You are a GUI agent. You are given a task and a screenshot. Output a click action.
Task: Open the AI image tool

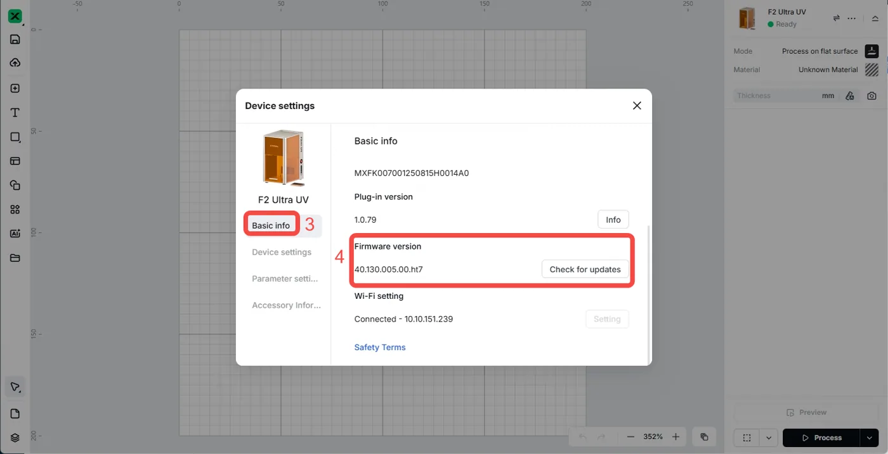point(15,234)
